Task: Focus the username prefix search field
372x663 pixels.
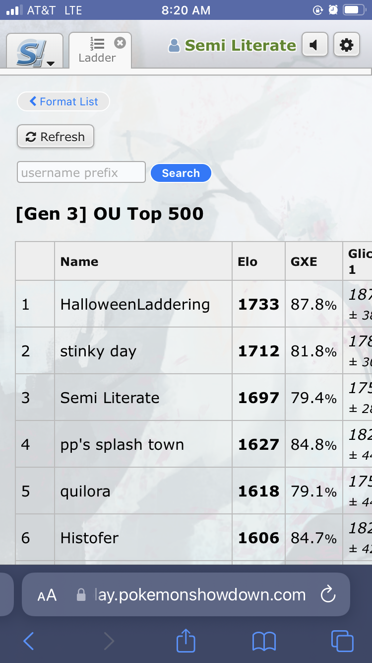Action: (81, 172)
